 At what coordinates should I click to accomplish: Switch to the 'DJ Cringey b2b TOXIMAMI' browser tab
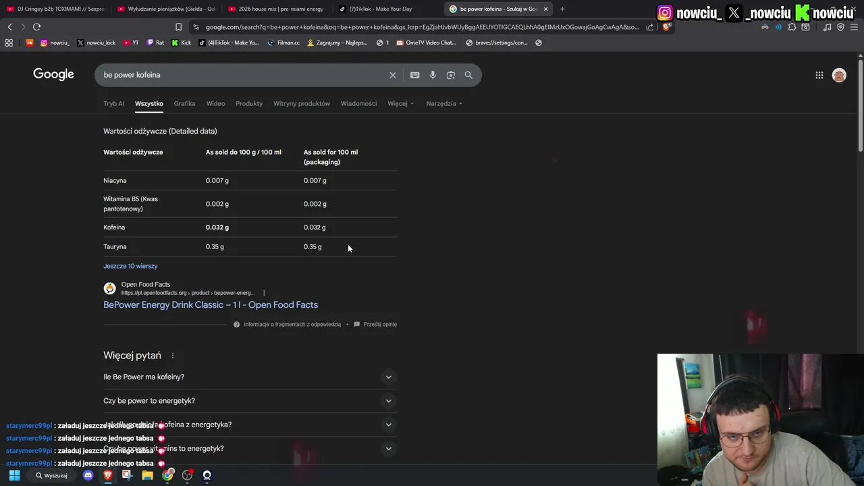coord(55,9)
